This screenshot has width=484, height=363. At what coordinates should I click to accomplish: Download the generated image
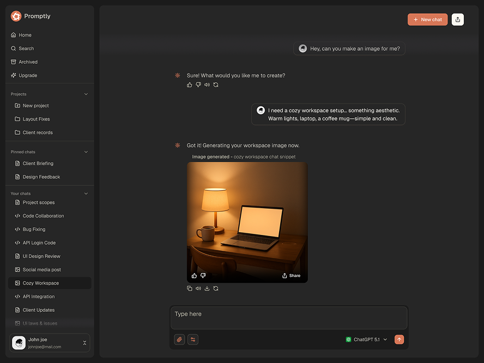(x=207, y=288)
